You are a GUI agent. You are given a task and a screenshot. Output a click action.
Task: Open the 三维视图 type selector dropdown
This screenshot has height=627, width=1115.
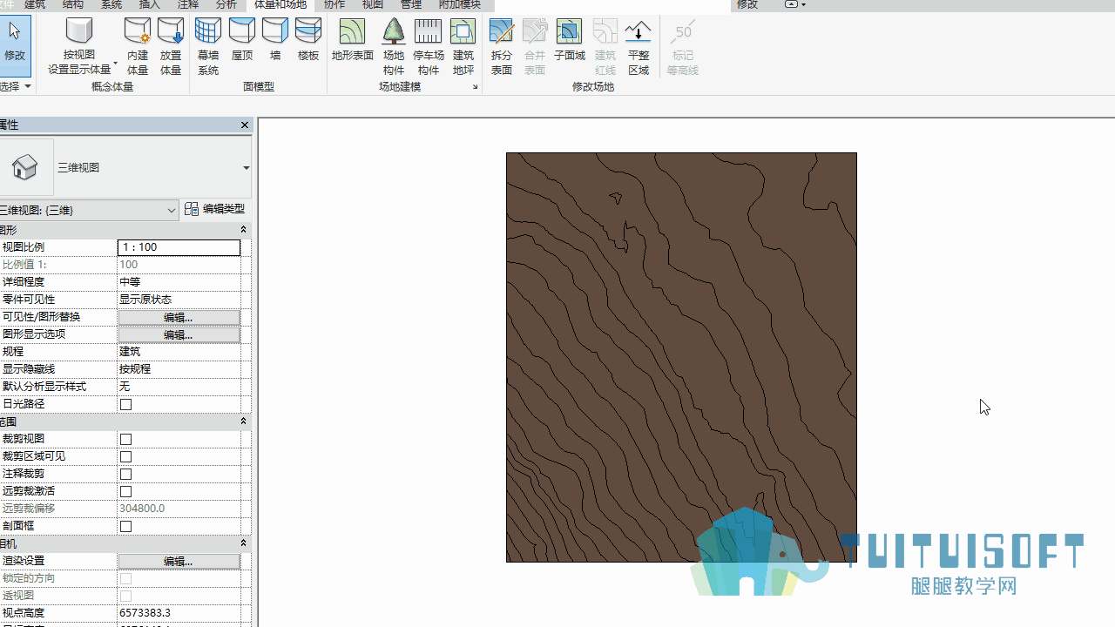[247, 168]
